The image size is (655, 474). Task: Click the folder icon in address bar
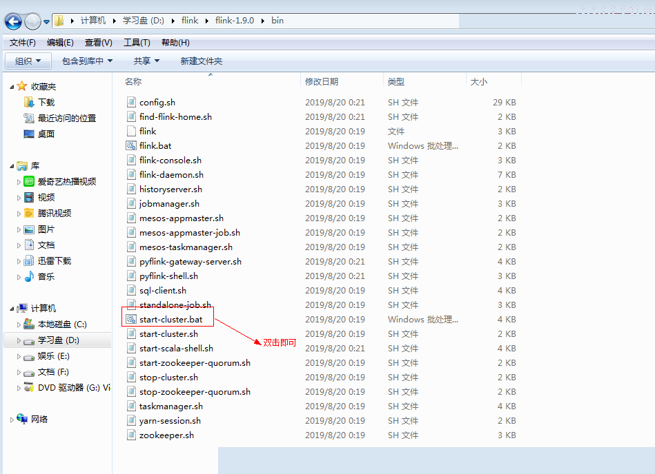pos(59,21)
